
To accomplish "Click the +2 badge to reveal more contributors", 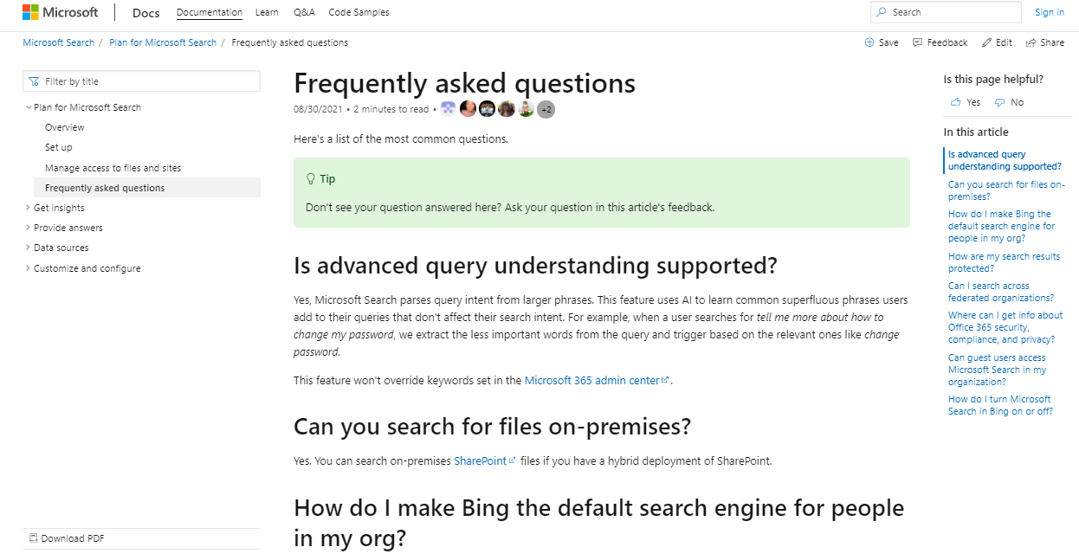I will [x=546, y=108].
